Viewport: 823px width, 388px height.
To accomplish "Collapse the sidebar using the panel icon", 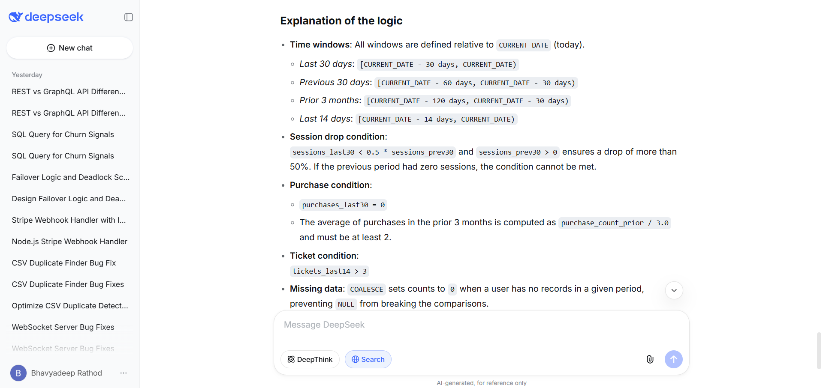I will (x=128, y=17).
